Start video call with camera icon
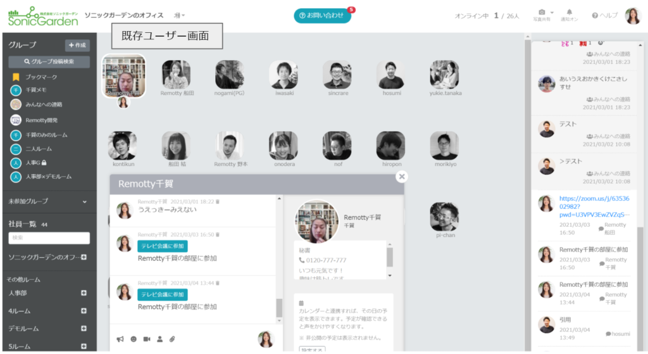This screenshot has height=354, width=648. point(147,339)
